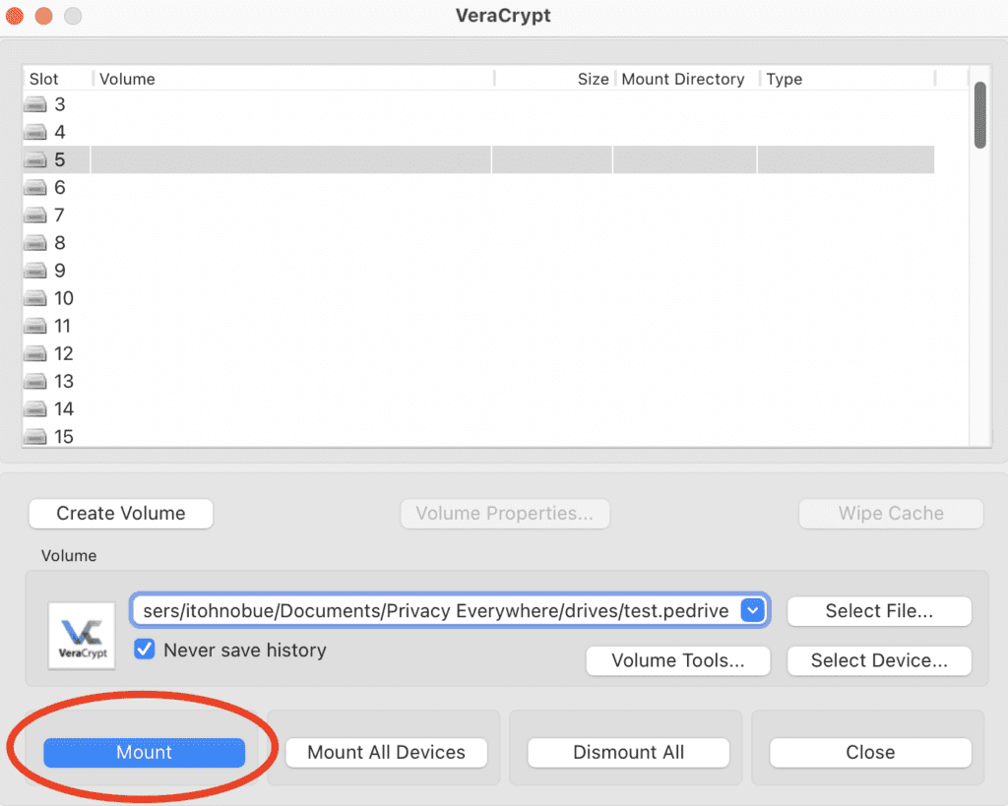Uncheck Never save history checkbox
Screen dimensions: 1008x806
point(145,650)
